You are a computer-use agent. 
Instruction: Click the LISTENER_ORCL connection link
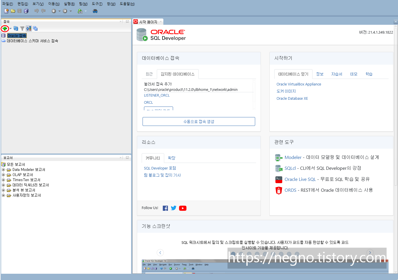[x=157, y=95]
